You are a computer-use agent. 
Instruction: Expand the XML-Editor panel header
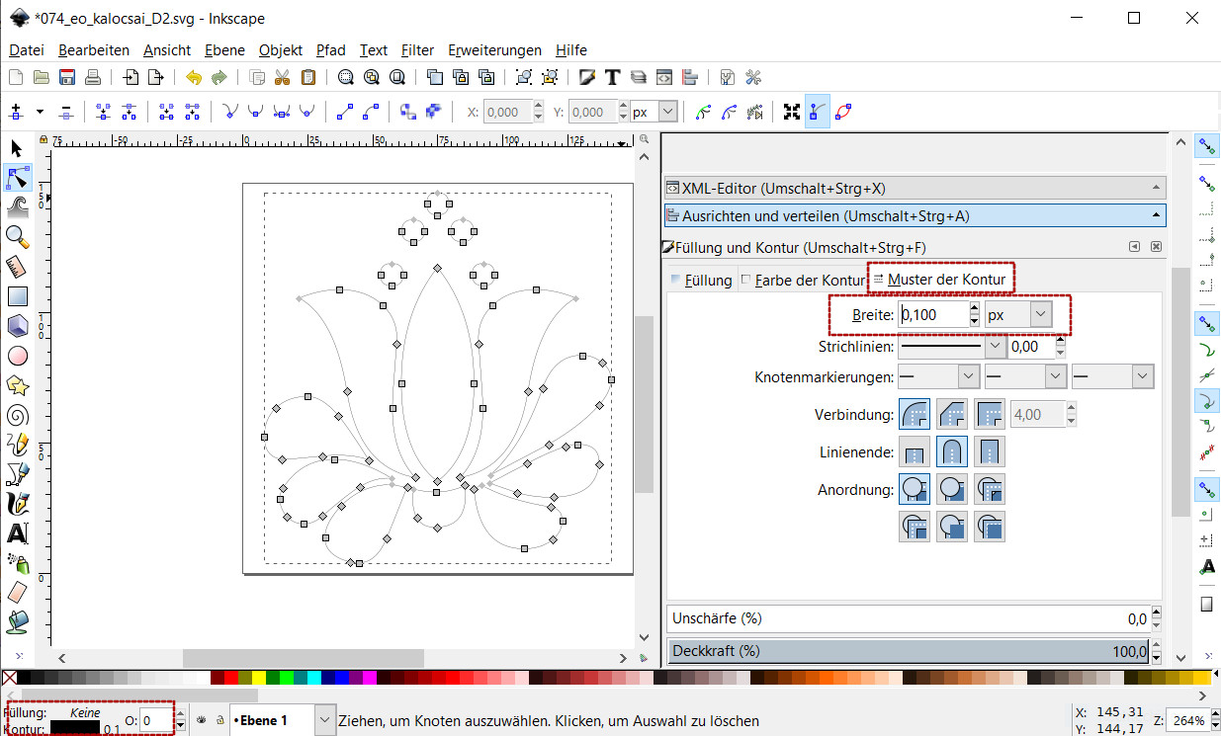pyautogui.click(x=915, y=188)
